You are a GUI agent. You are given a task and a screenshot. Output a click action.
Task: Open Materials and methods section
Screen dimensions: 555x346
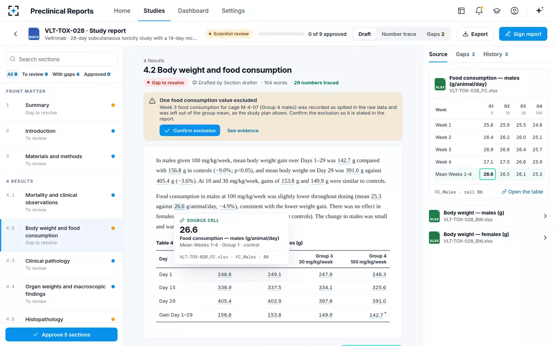(x=61, y=160)
